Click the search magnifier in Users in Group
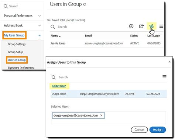This screenshot has width=175, height=139. (x=53, y=27)
